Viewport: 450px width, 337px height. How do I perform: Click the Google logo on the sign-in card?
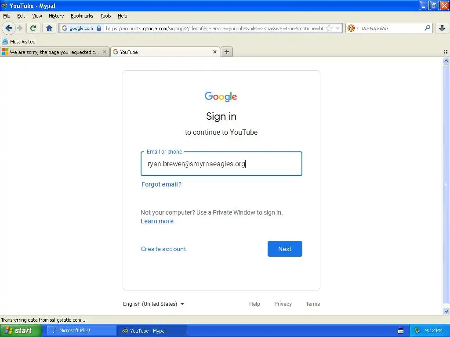(x=221, y=97)
